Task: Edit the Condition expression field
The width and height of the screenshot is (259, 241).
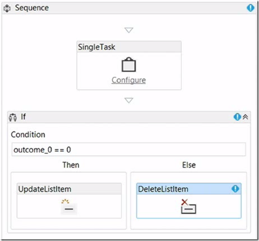Action: (x=129, y=150)
